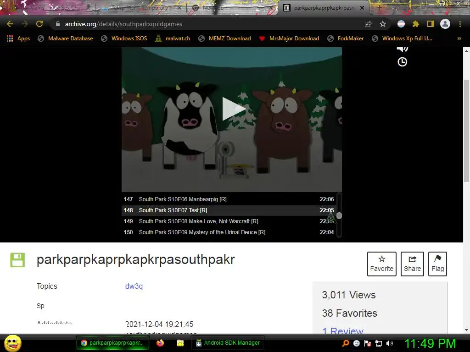
Task: Open the folder icon on the taskbar
Action: tap(180, 343)
